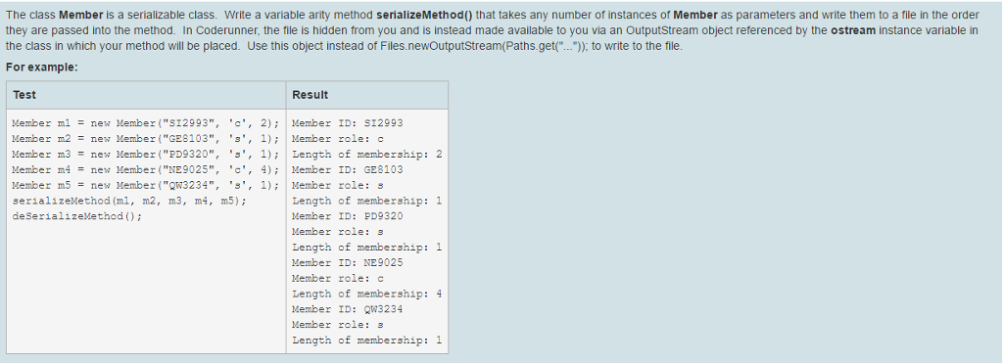The width and height of the screenshot is (1003, 363).
Task: Click the 'Length of membership: 4' line
Action: click(x=367, y=294)
